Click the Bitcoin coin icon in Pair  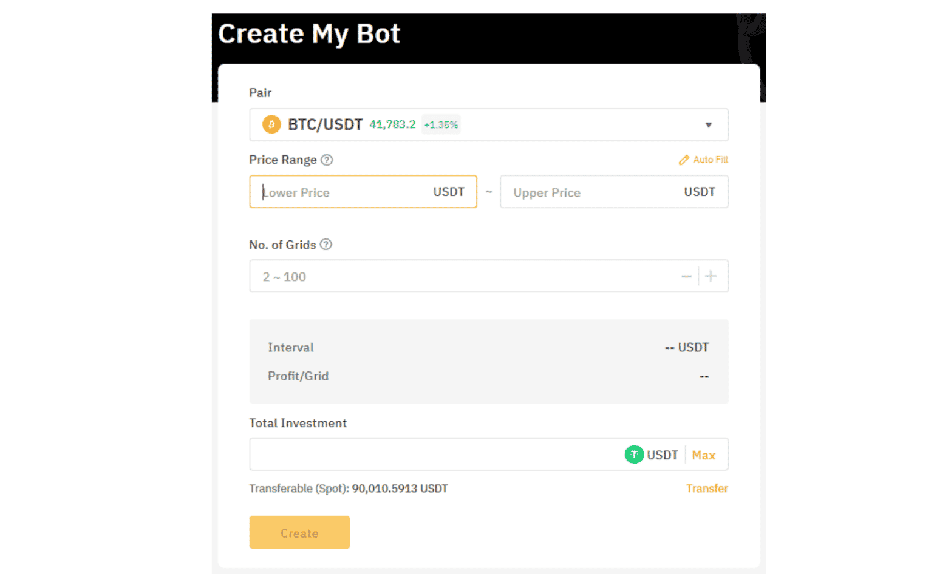pos(271,124)
